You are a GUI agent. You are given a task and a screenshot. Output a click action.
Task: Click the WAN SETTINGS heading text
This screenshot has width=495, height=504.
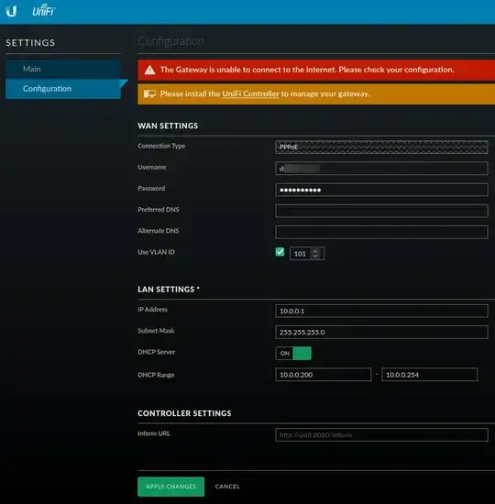(x=168, y=126)
